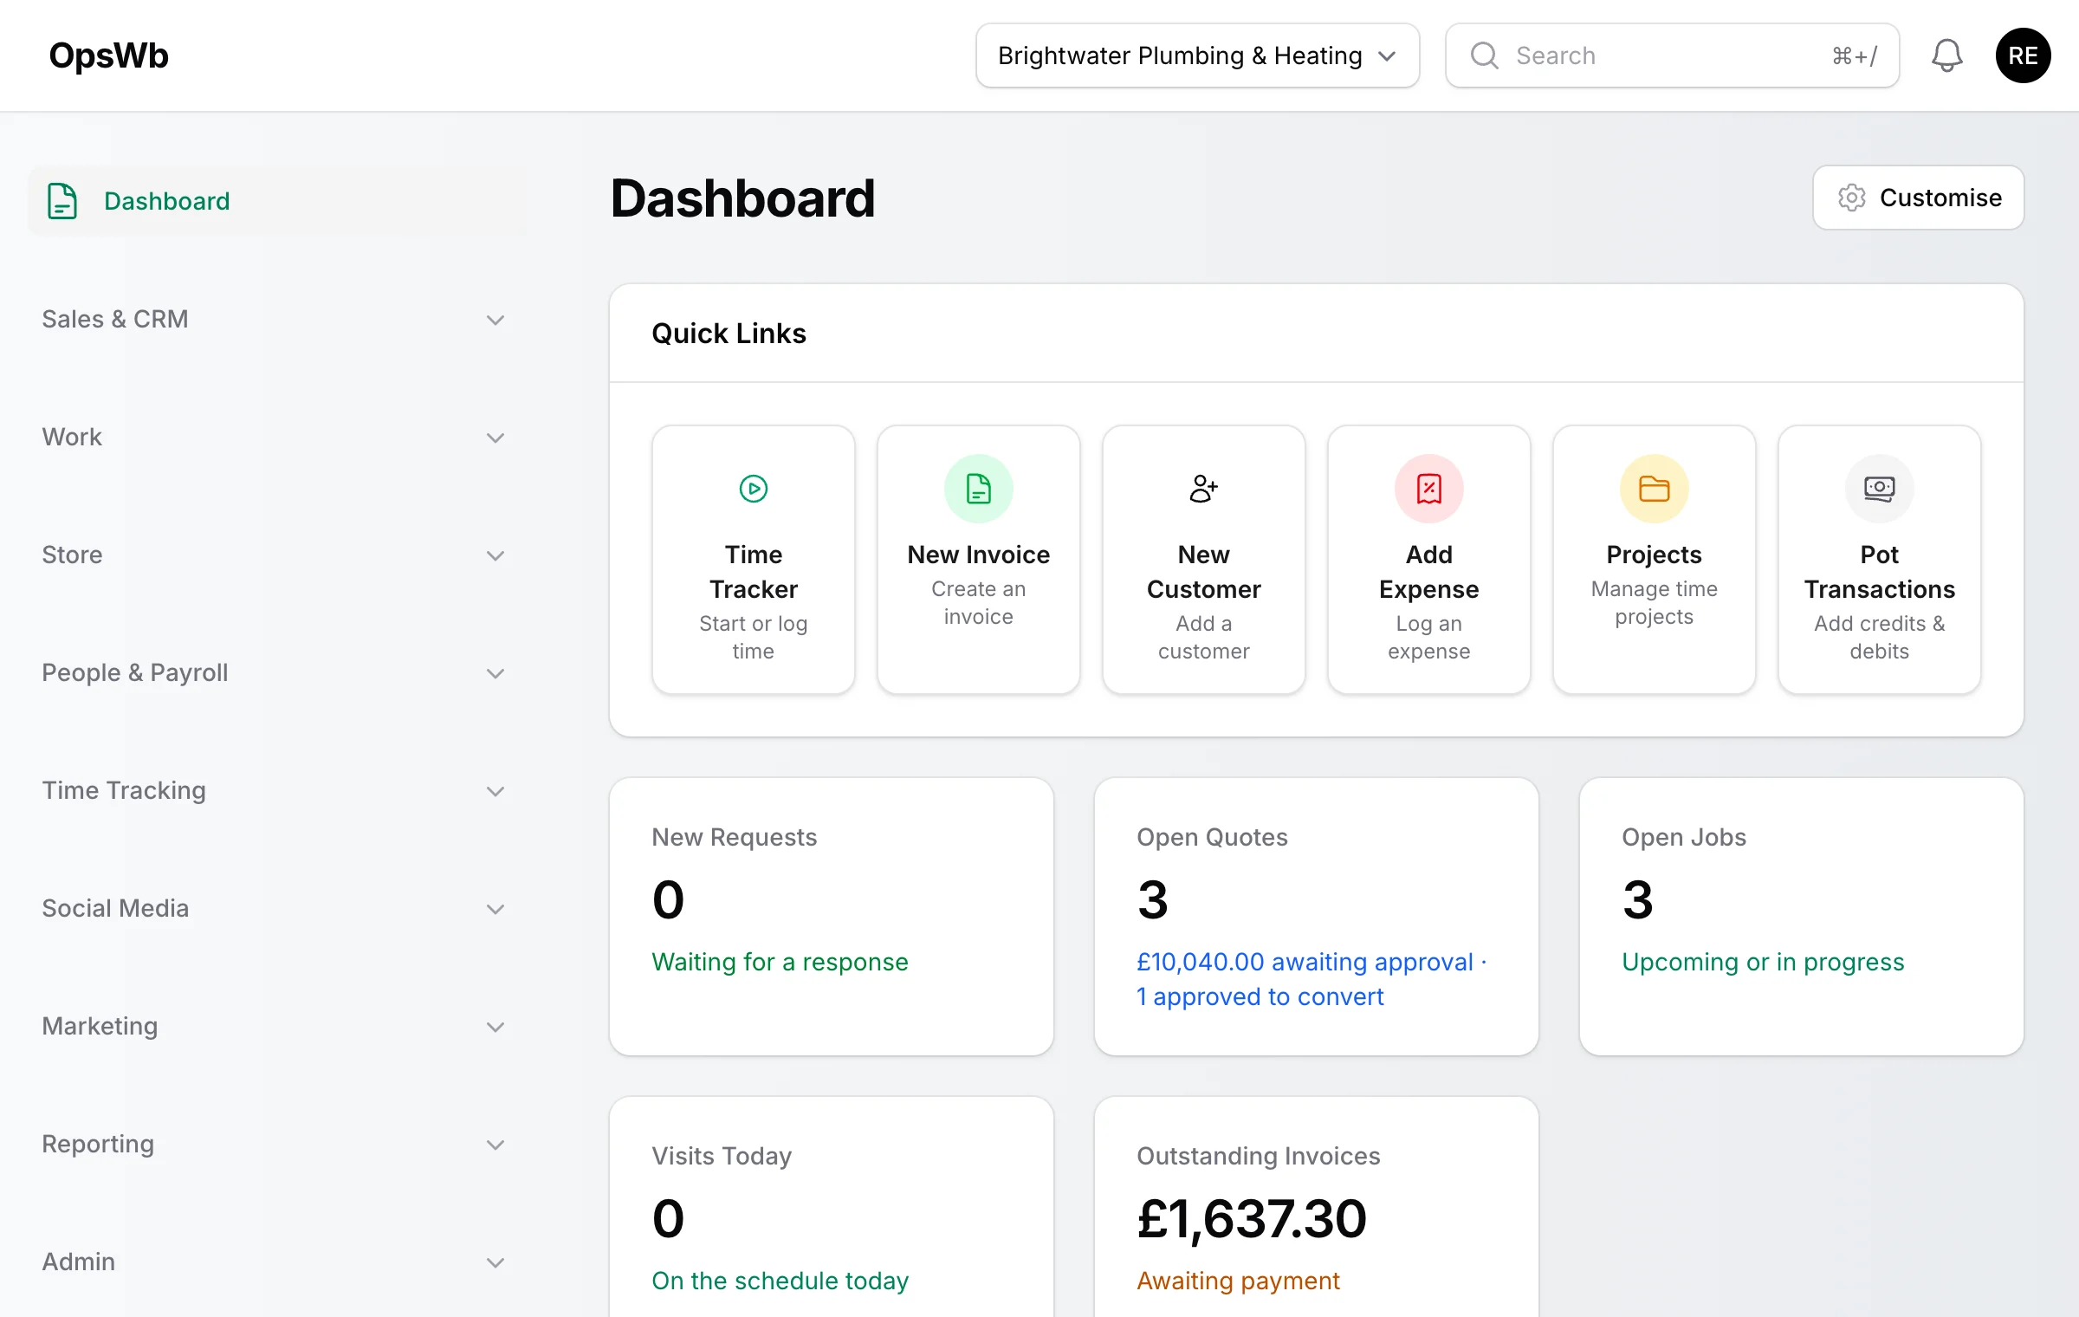Click the Projects folder icon

(1655, 489)
